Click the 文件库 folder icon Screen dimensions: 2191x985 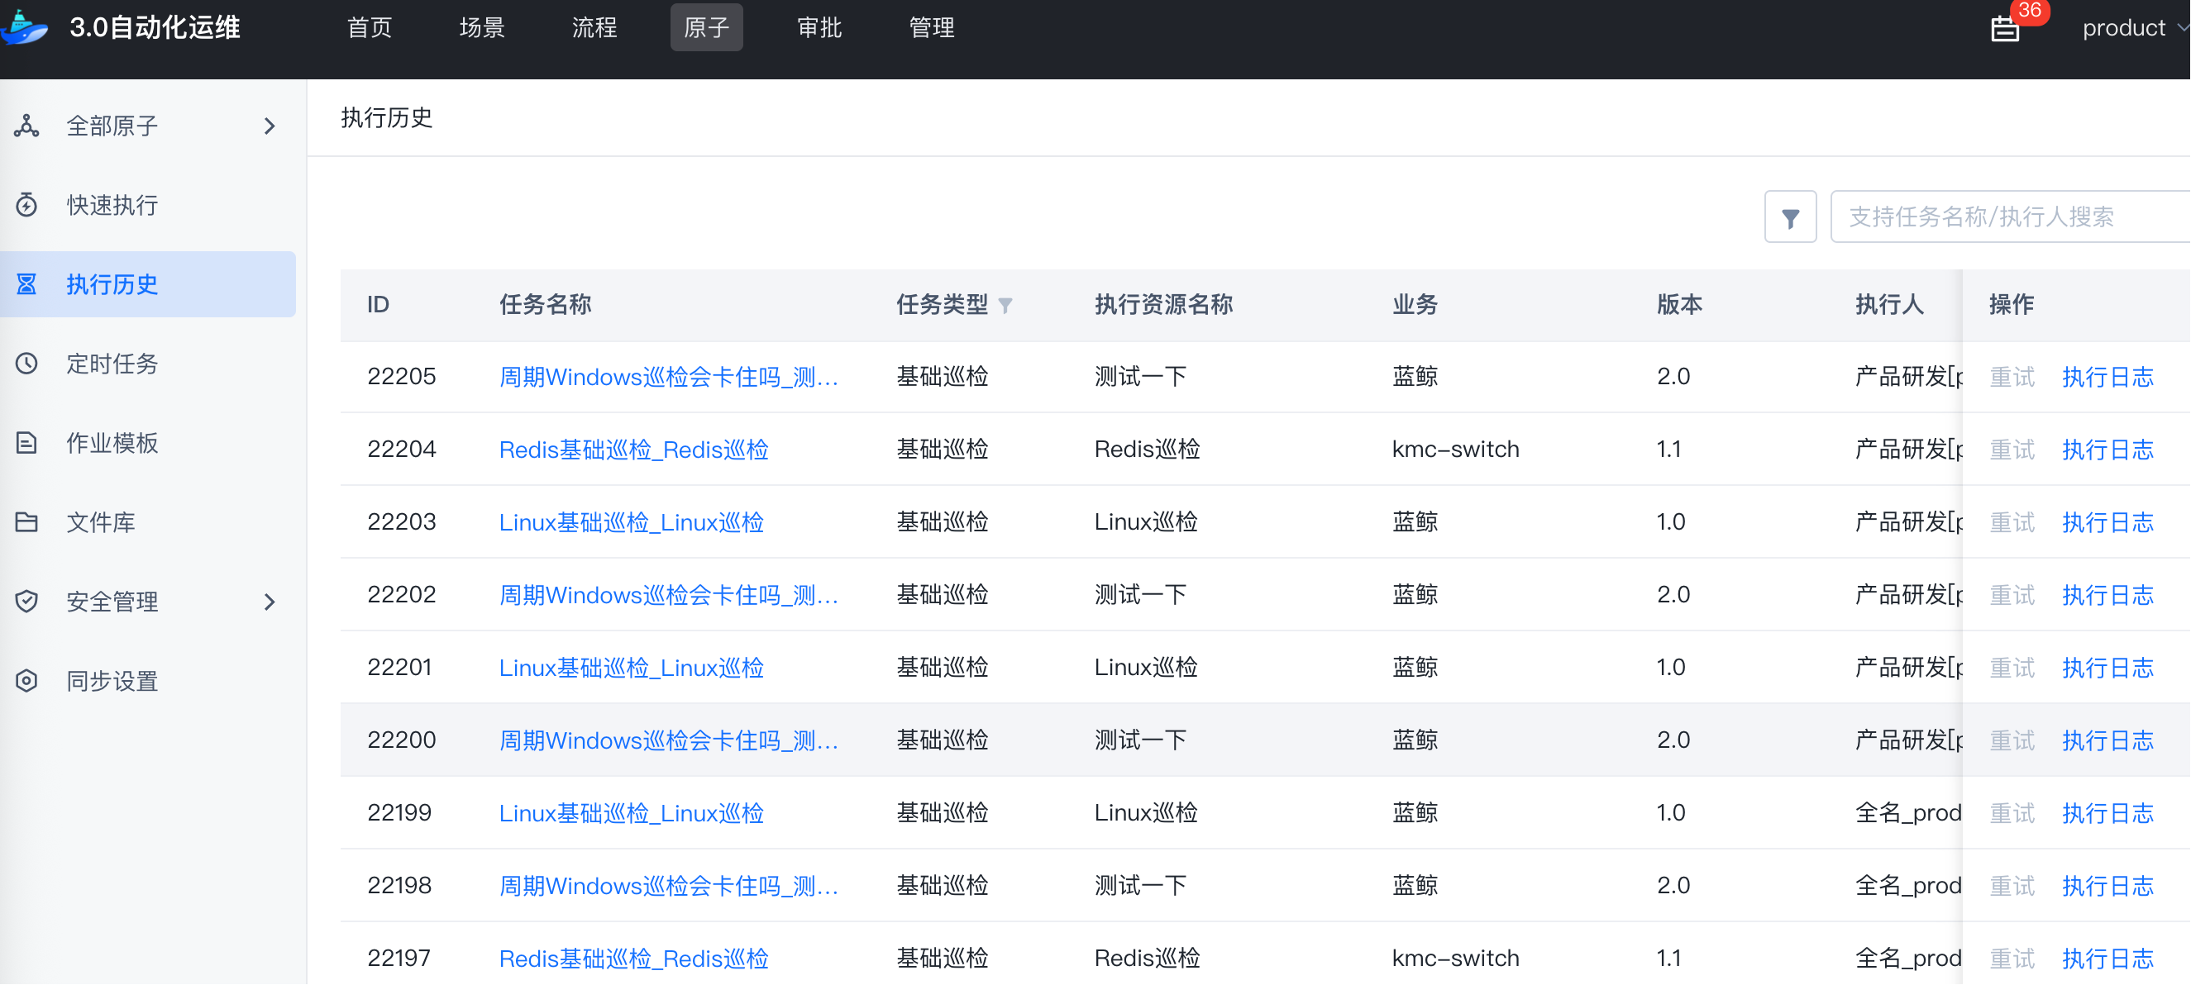pos(27,521)
